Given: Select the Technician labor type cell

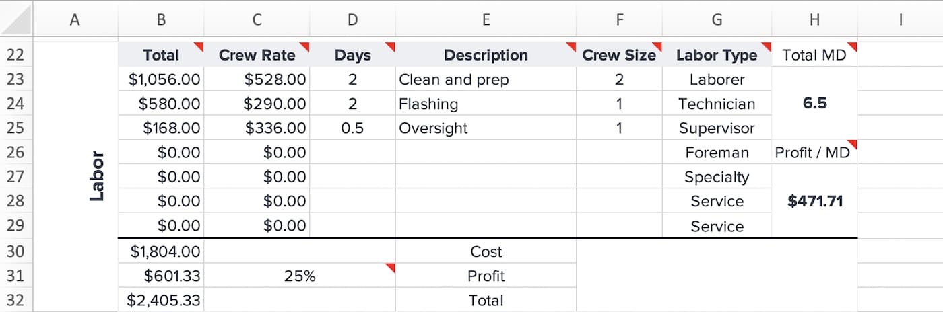Looking at the screenshot, I should (x=717, y=104).
